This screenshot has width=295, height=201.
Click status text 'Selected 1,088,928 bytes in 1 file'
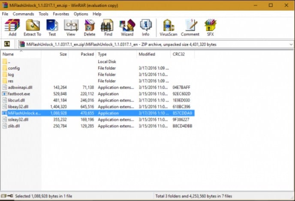click(x=44, y=196)
